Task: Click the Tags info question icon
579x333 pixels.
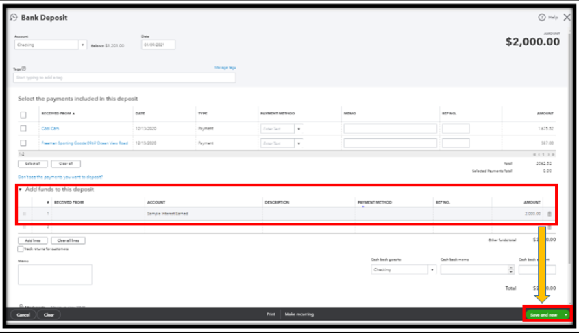Action: click(23, 69)
